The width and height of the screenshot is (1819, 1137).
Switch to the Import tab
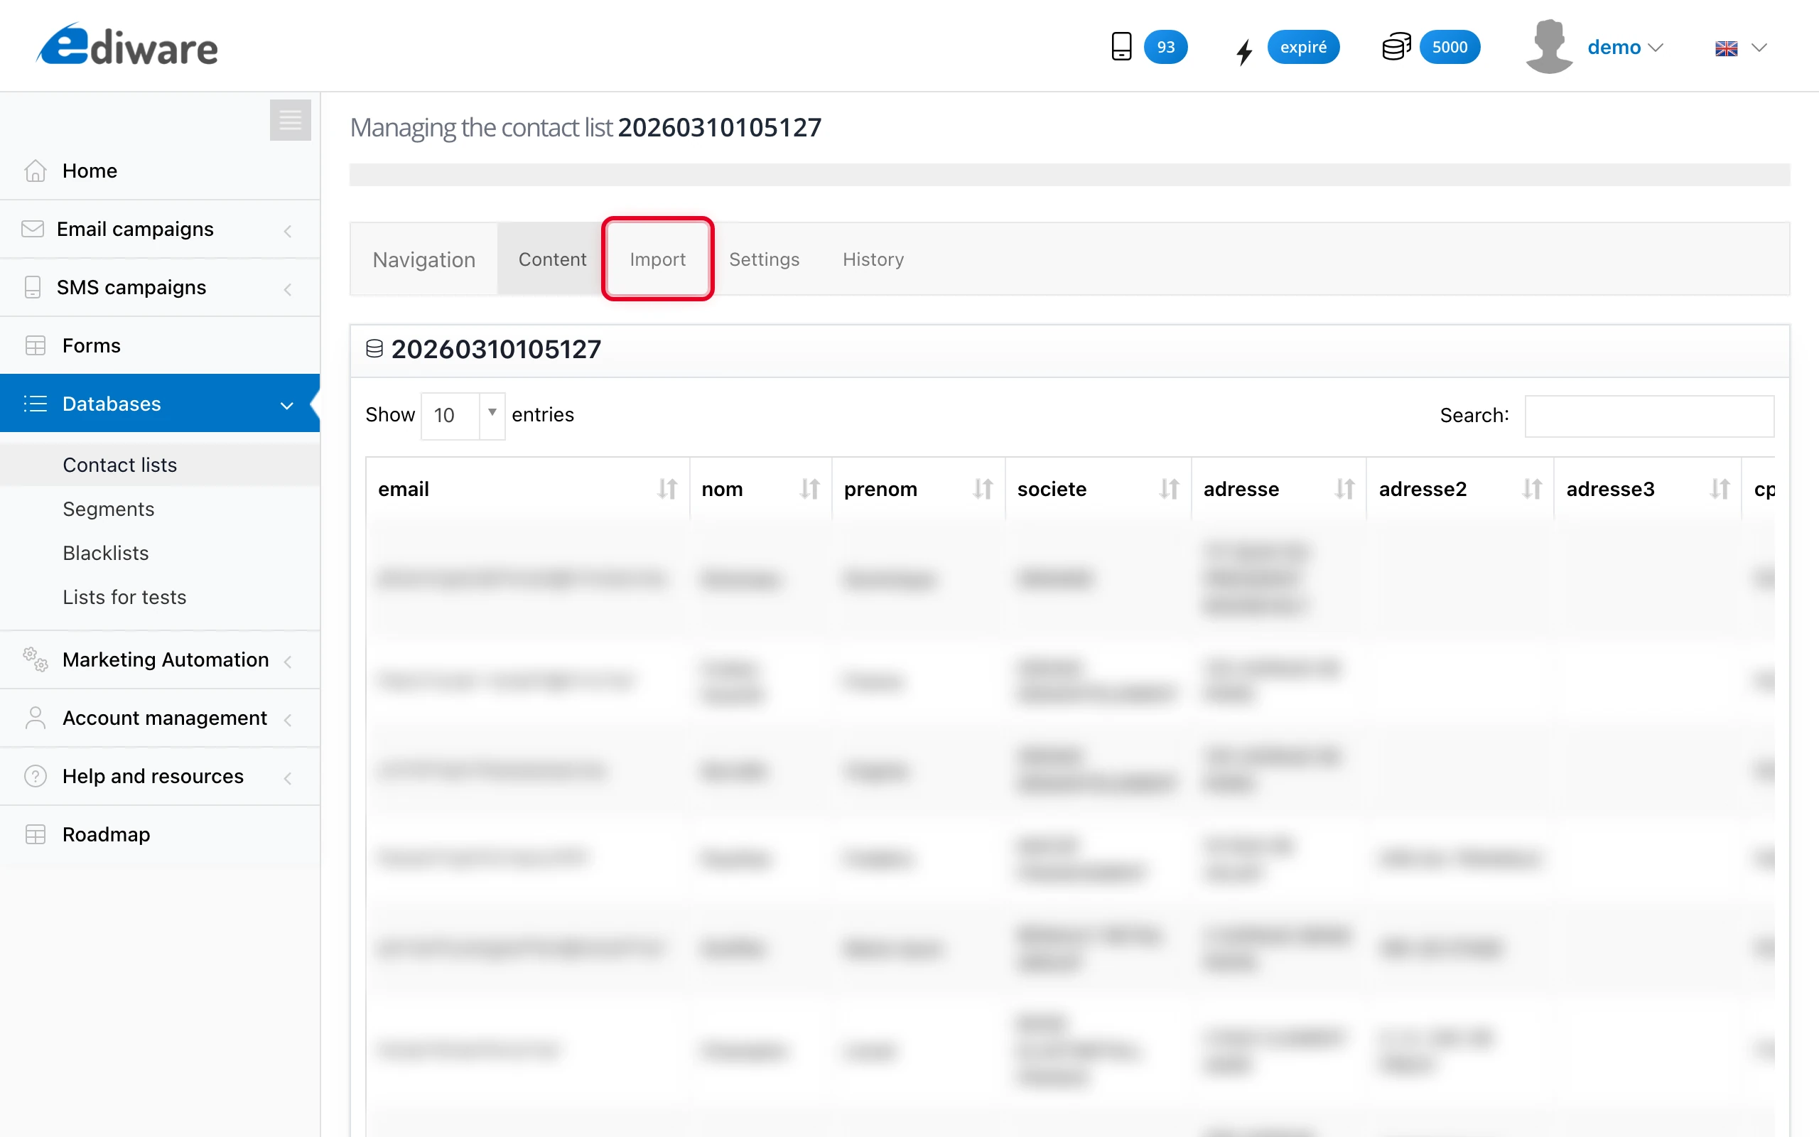coord(657,259)
